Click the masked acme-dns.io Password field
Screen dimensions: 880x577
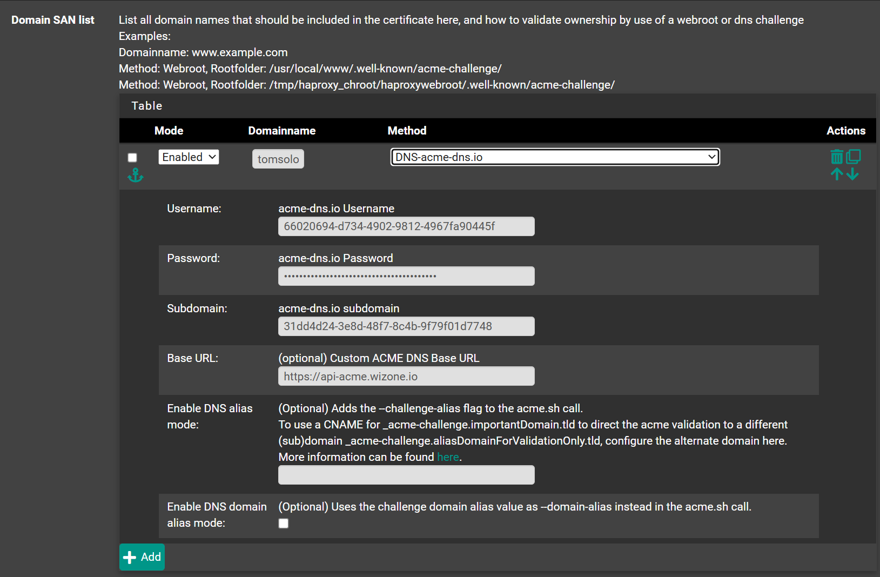coord(406,276)
